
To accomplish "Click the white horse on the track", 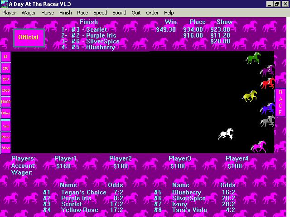I will tap(226, 134).
